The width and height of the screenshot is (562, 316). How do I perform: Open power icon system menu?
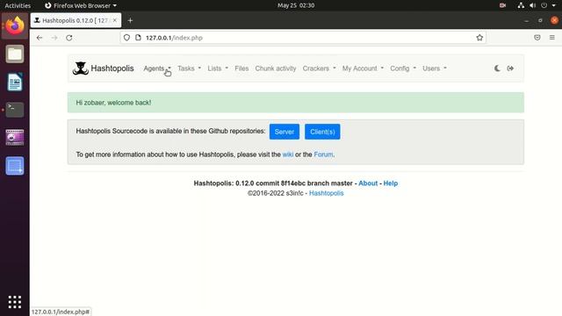coord(544,5)
